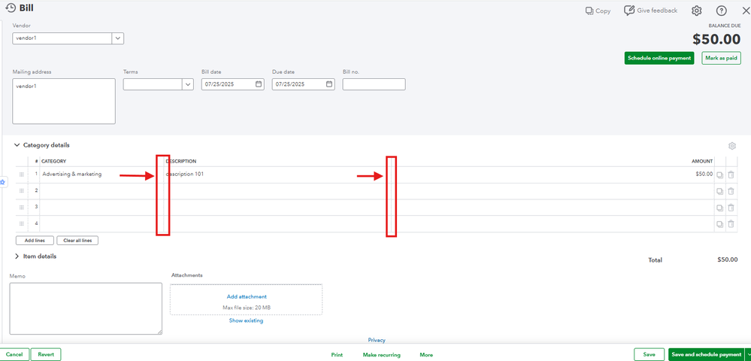
Task: Click the Add lines button
Action: (x=35, y=241)
